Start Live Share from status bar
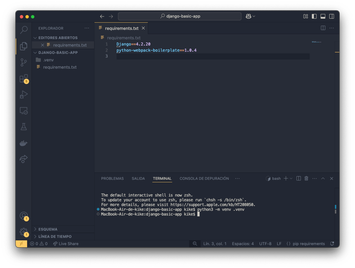 click(66, 244)
